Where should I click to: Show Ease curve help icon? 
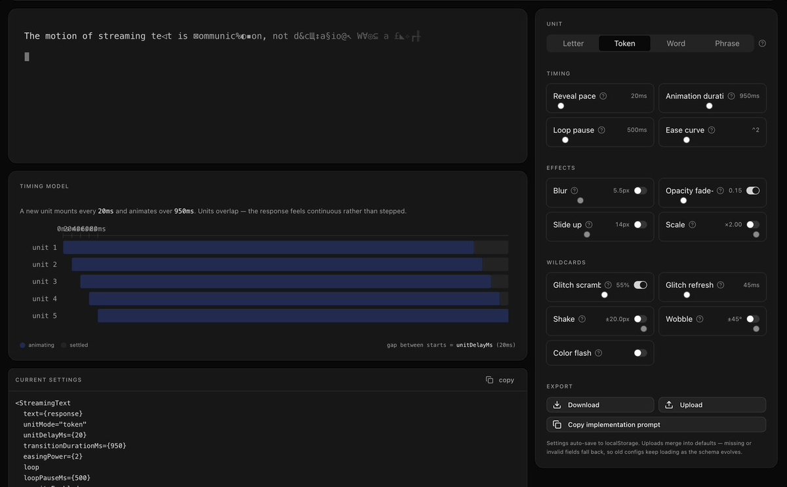click(x=712, y=130)
